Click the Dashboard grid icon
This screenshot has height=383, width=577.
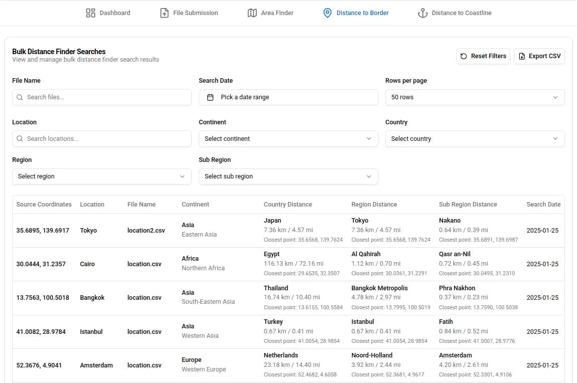91,13
